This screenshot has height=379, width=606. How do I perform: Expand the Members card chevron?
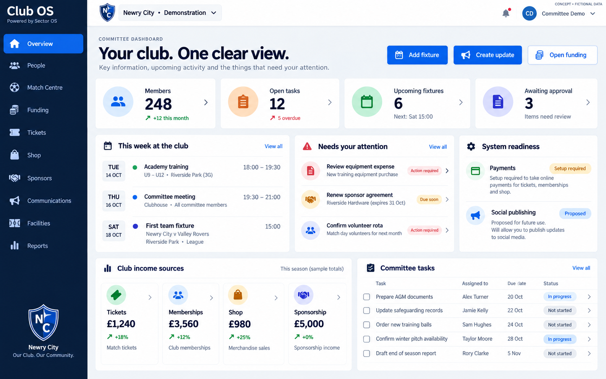pyautogui.click(x=206, y=102)
